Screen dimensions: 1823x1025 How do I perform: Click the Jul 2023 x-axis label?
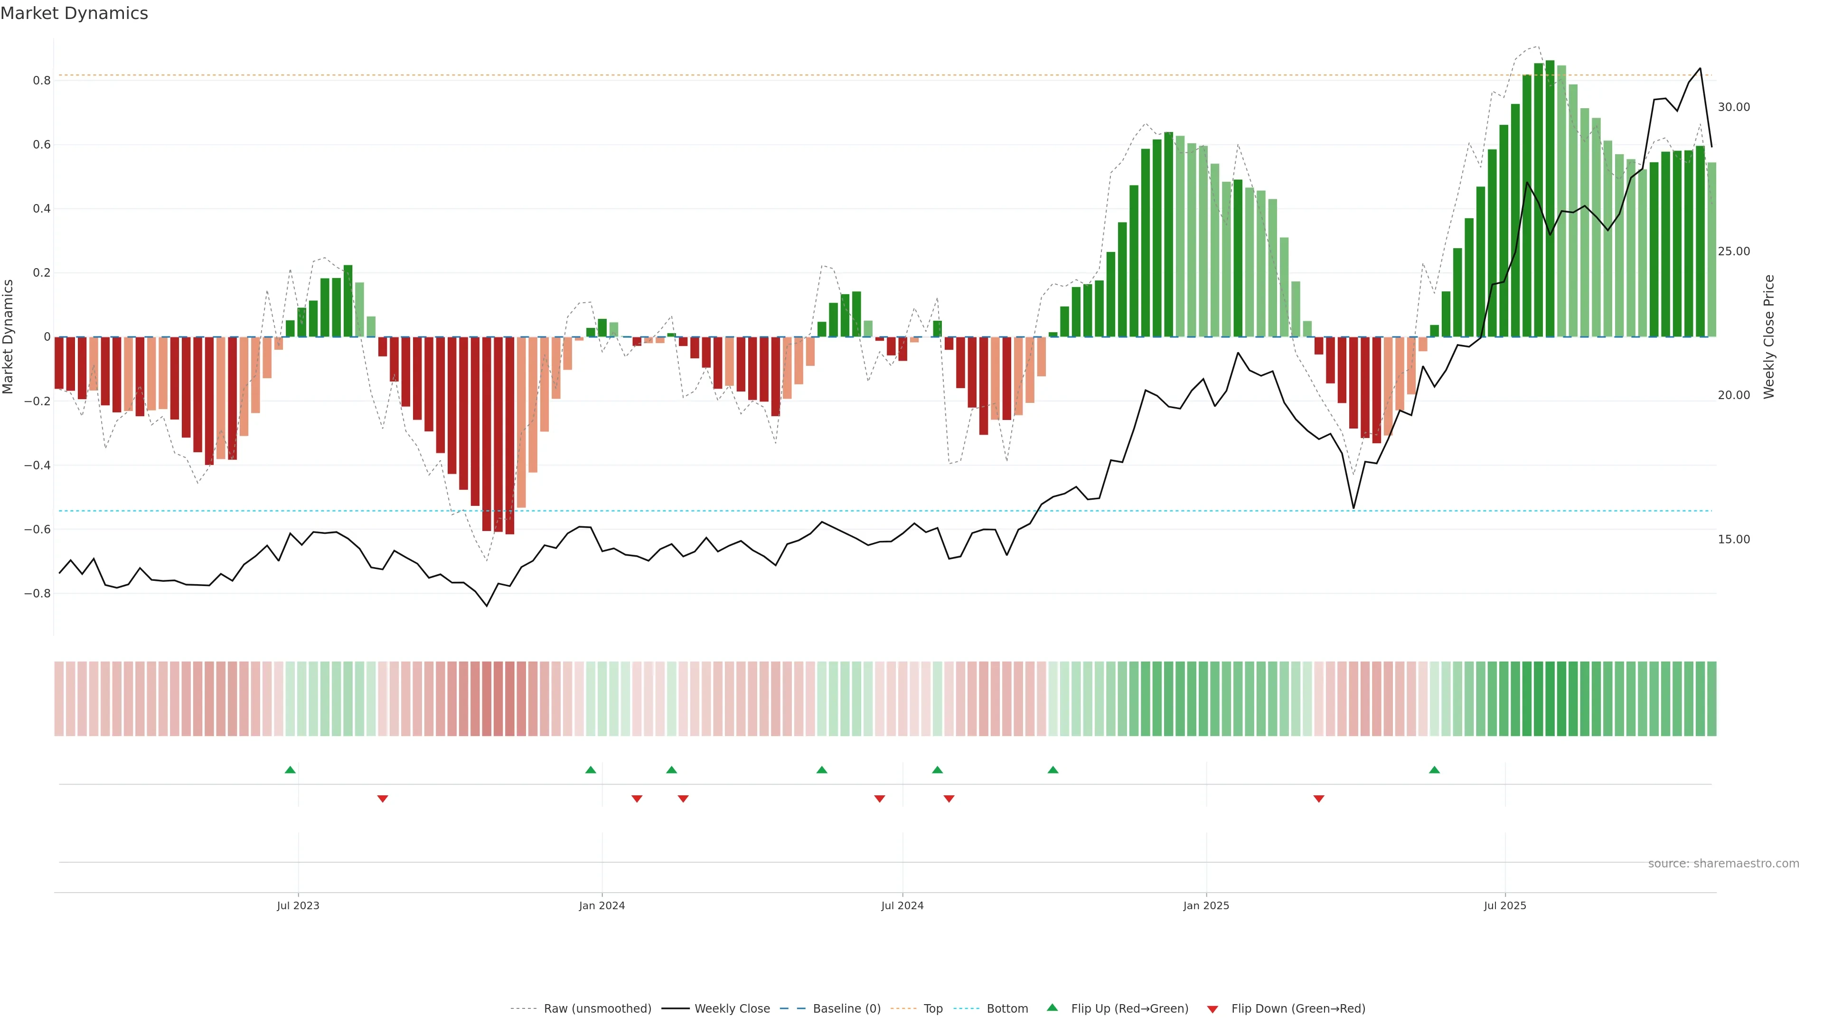tap(298, 905)
